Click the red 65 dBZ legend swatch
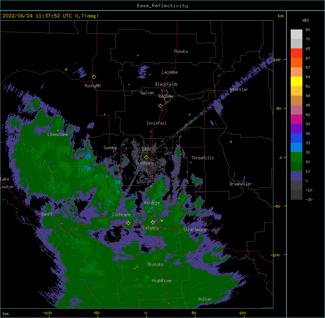This screenshot has height=318, width=325. coord(296,53)
